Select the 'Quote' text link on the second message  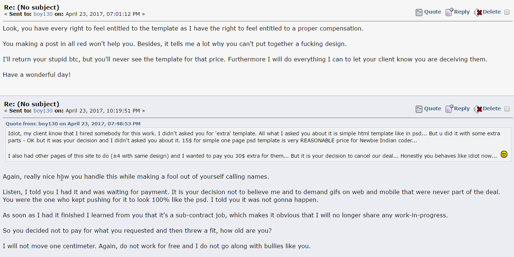pos(433,108)
